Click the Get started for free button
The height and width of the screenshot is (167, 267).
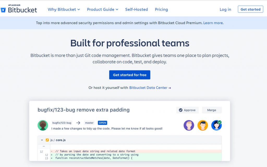coord(130,75)
